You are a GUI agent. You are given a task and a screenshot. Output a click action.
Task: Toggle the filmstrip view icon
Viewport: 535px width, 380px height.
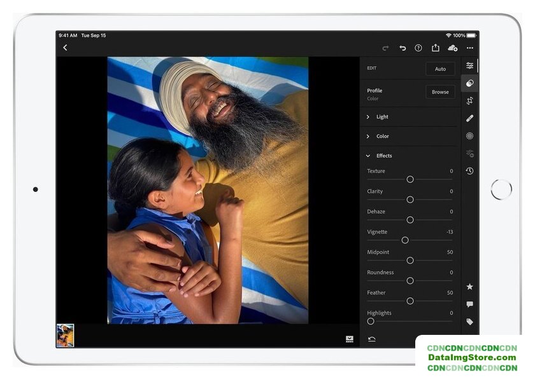tap(350, 339)
